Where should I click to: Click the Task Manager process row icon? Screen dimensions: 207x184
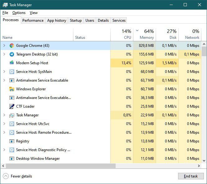12,115
